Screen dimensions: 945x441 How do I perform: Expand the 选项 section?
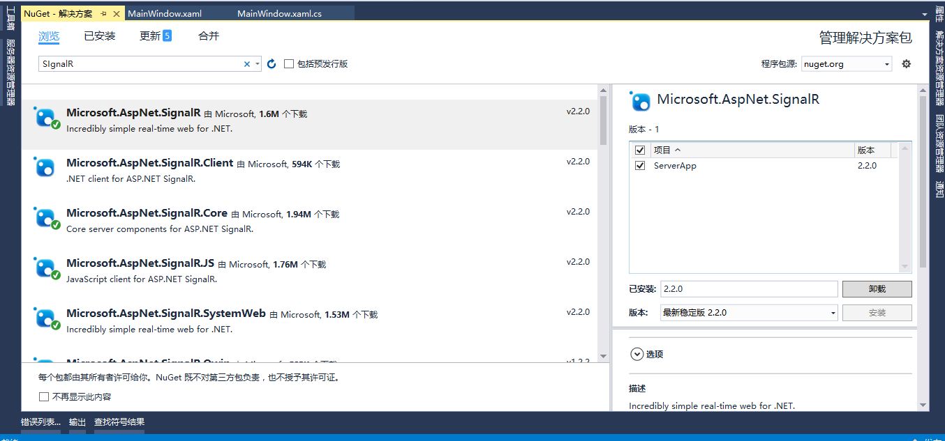pyautogui.click(x=637, y=354)
